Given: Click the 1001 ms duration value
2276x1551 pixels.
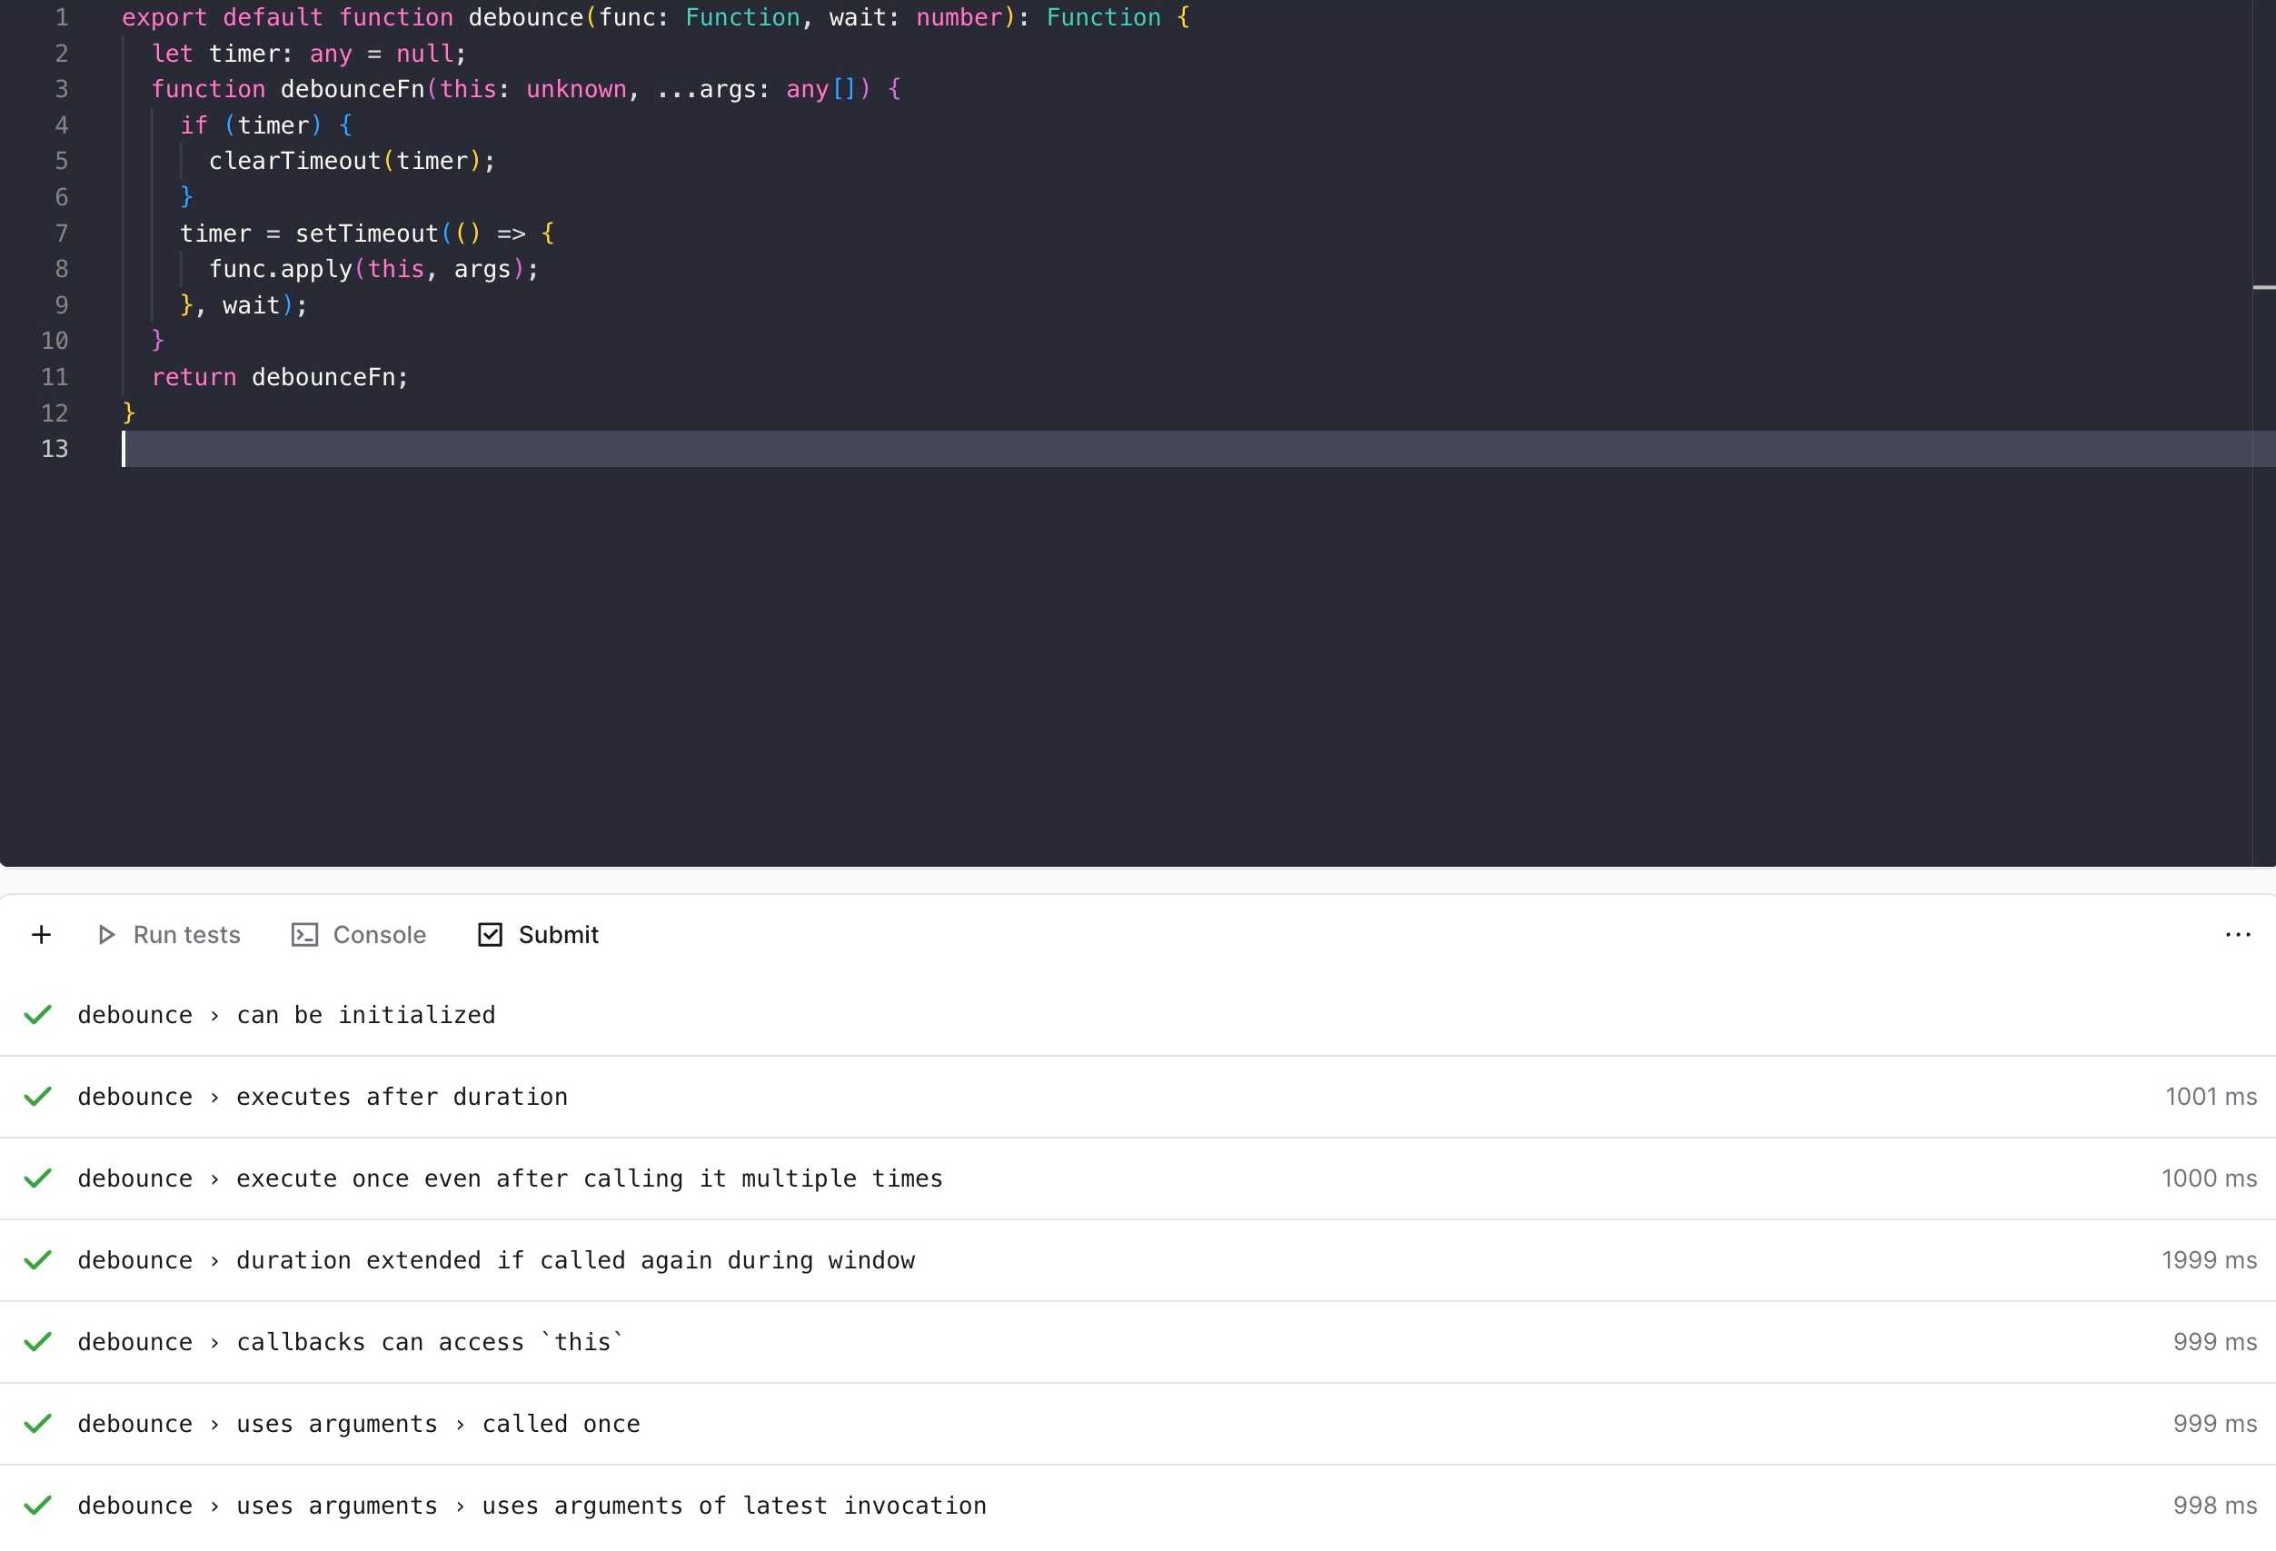Looking at the screenshot, I should [2211, 1097].
